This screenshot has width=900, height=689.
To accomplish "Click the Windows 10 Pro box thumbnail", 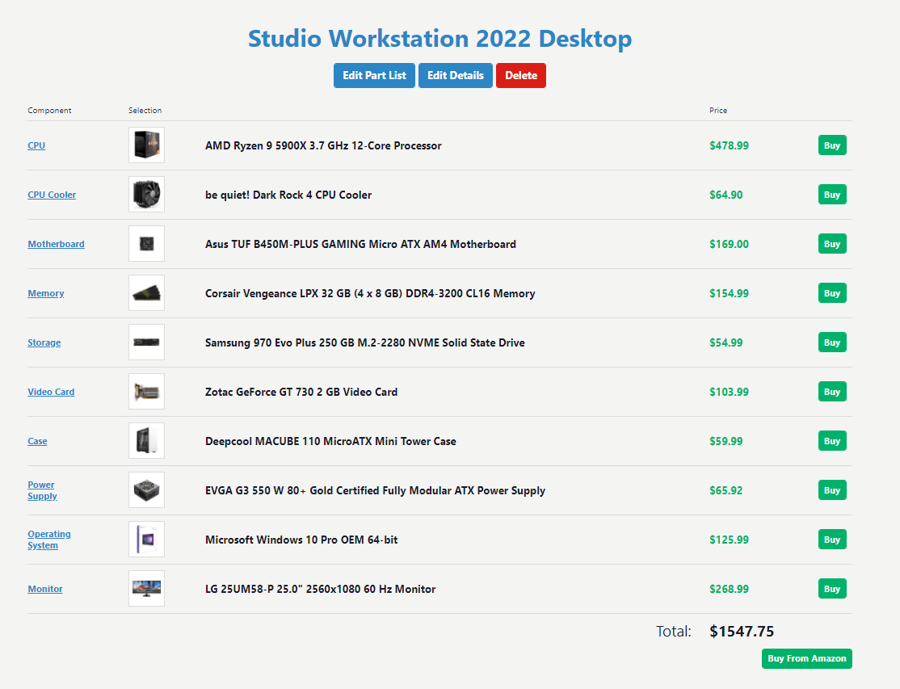I will coord(146,540).
